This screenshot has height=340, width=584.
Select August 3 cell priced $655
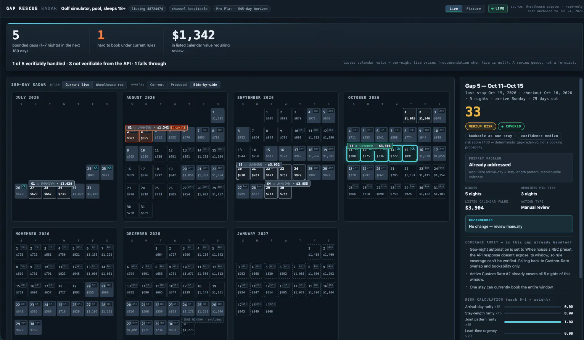(x=146, y=136)
